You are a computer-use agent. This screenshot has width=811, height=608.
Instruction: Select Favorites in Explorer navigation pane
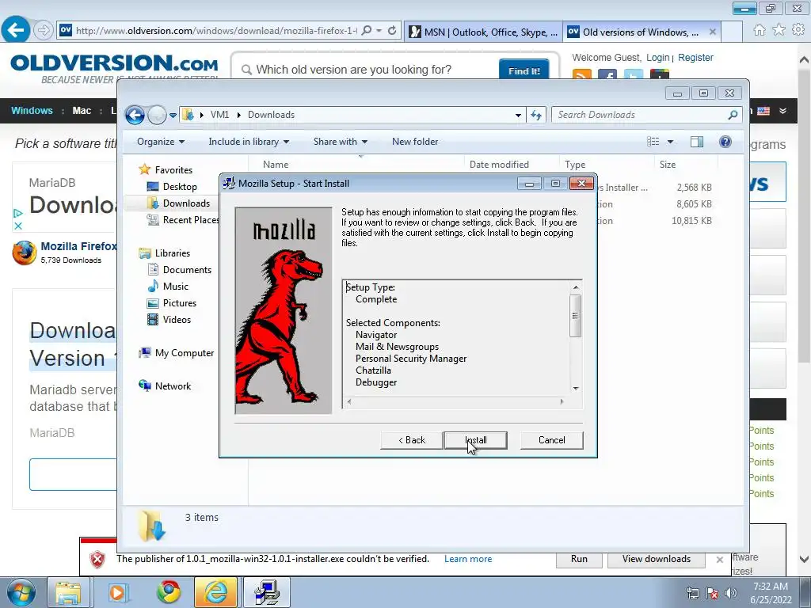point(173,169)
